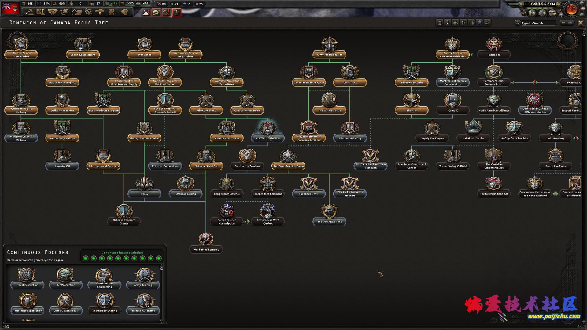
Task: Select the Commit to the War focus
Action: [268, 132]
